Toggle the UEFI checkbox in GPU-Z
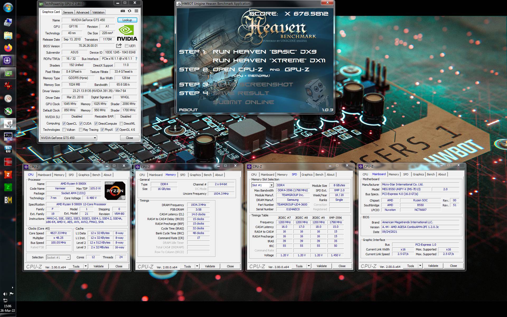 [x=126, y=46]
